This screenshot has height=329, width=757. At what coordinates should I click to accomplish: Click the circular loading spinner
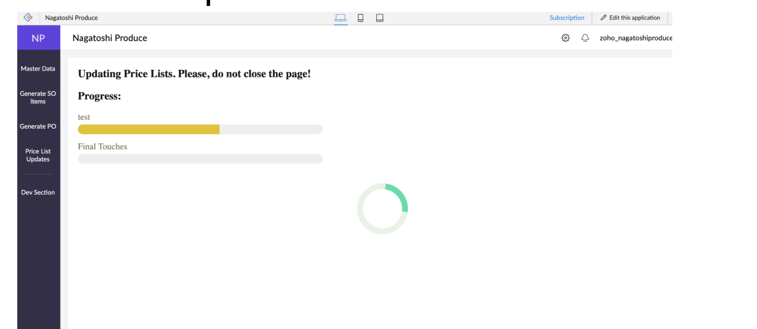[x=382, y=209]
